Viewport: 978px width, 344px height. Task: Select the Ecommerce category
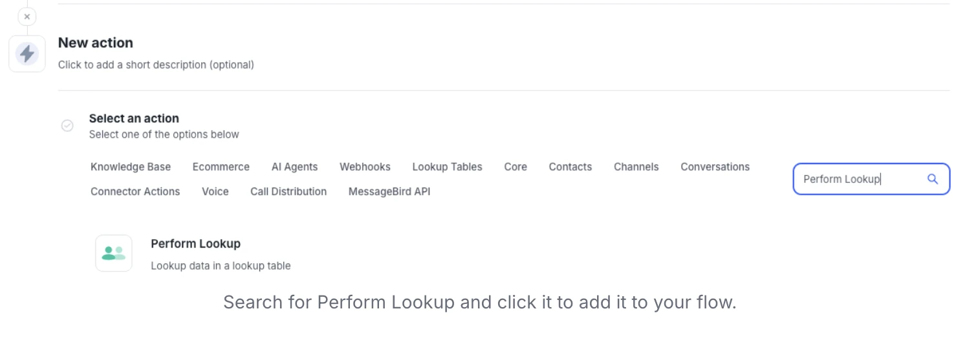coord(221,167)
